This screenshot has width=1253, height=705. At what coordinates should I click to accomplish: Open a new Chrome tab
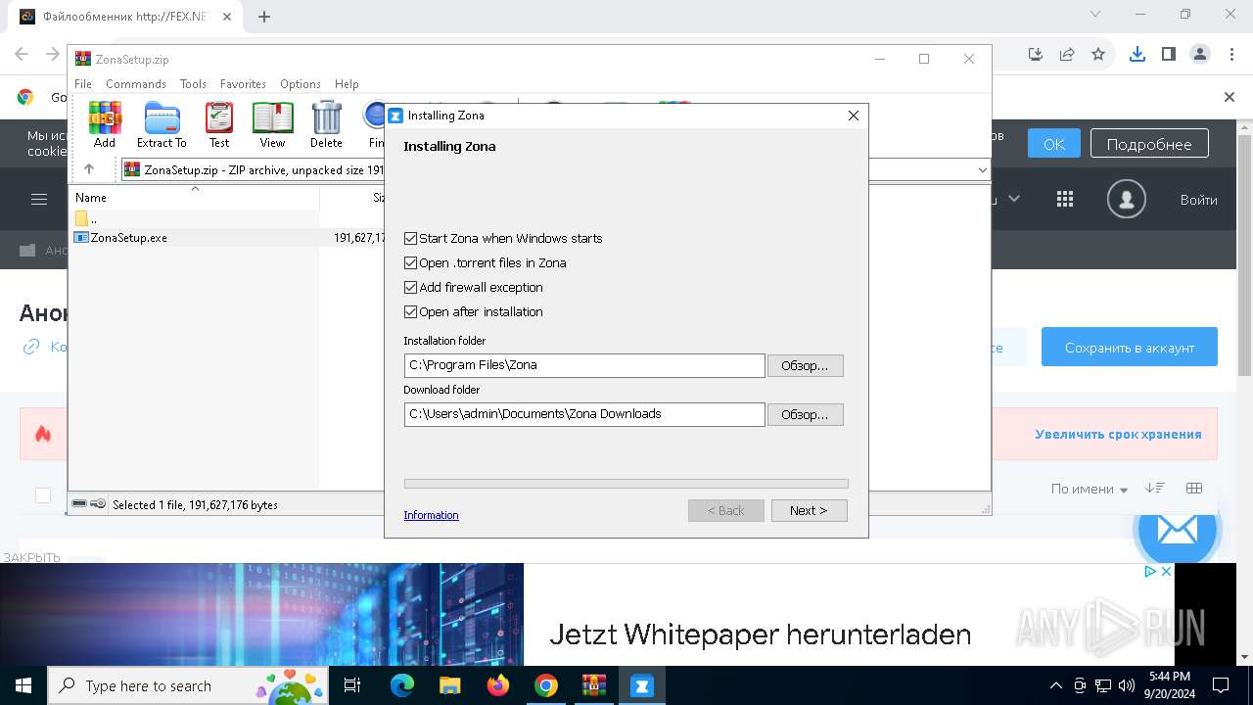pos(264,16)
